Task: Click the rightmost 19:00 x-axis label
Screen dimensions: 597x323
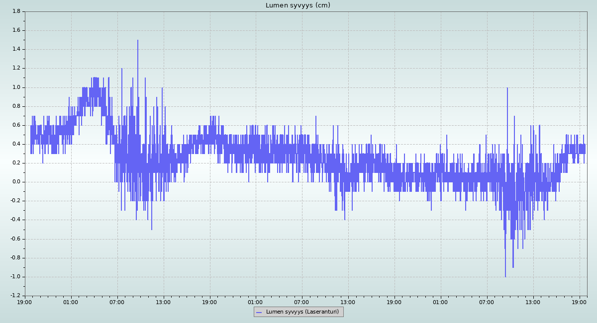Action: (580, 302)
